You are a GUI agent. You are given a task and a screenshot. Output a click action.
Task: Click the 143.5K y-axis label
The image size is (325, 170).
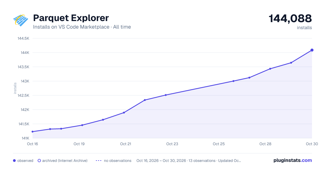pyautogui.click(x=23, y=67)
